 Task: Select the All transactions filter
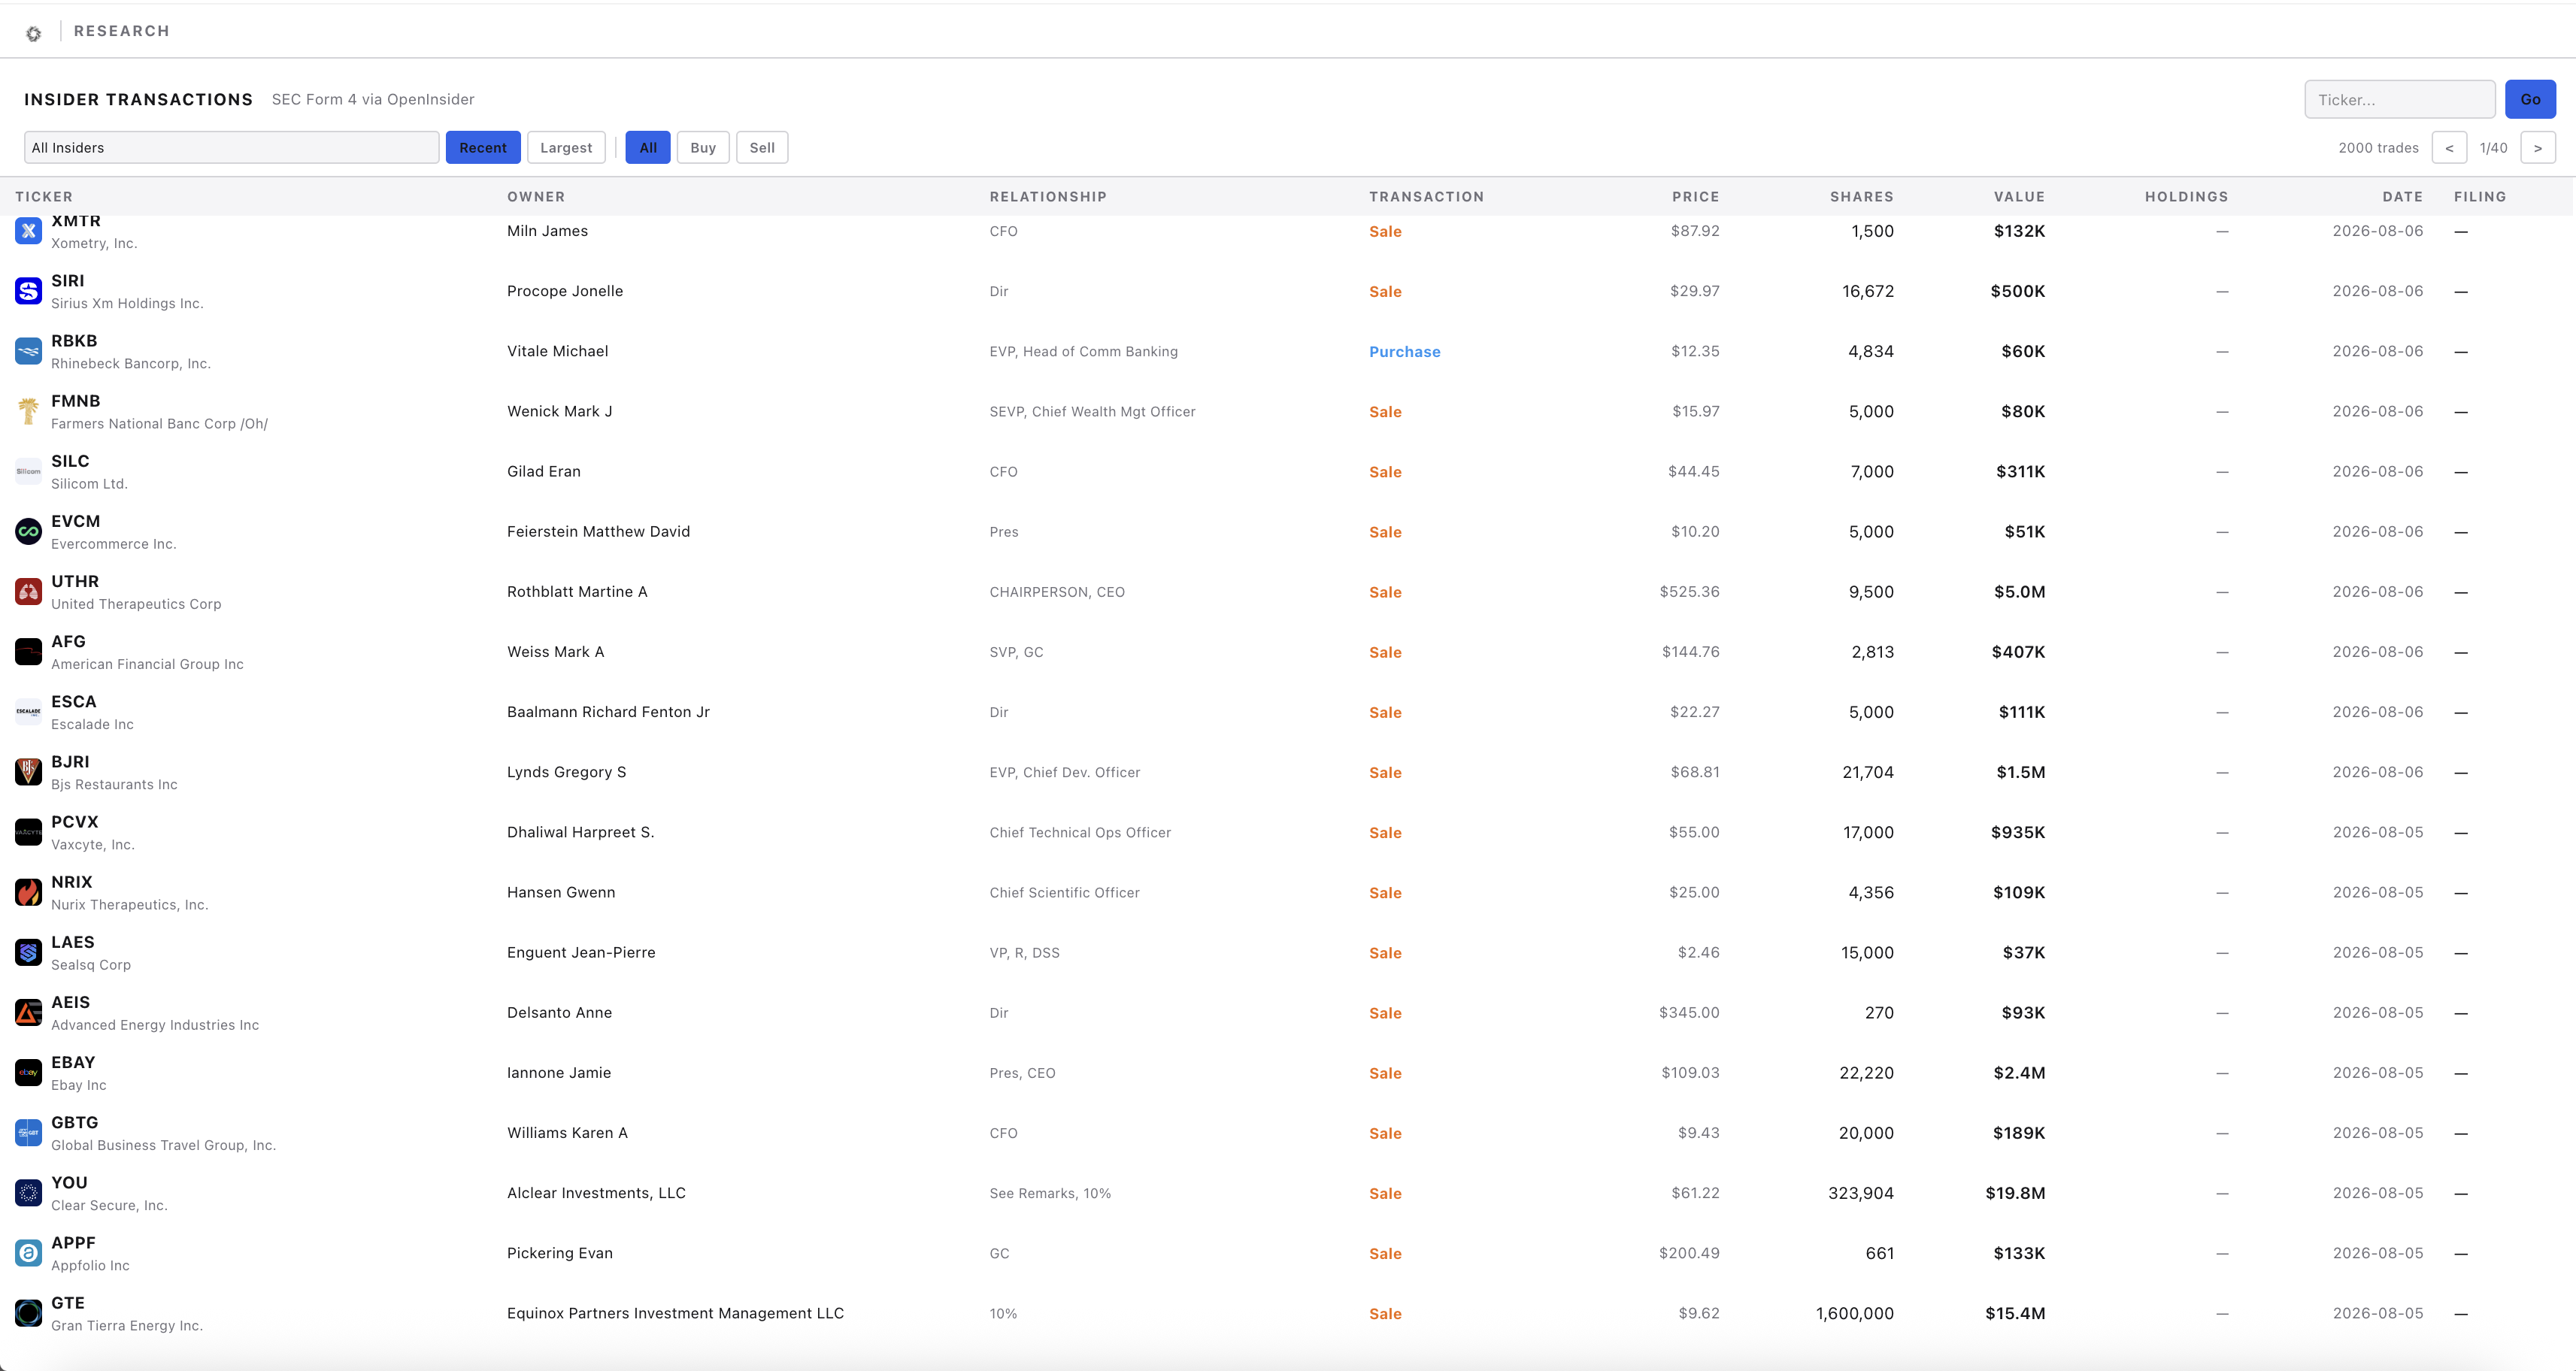pyautogui.click(x=648, y=148)
